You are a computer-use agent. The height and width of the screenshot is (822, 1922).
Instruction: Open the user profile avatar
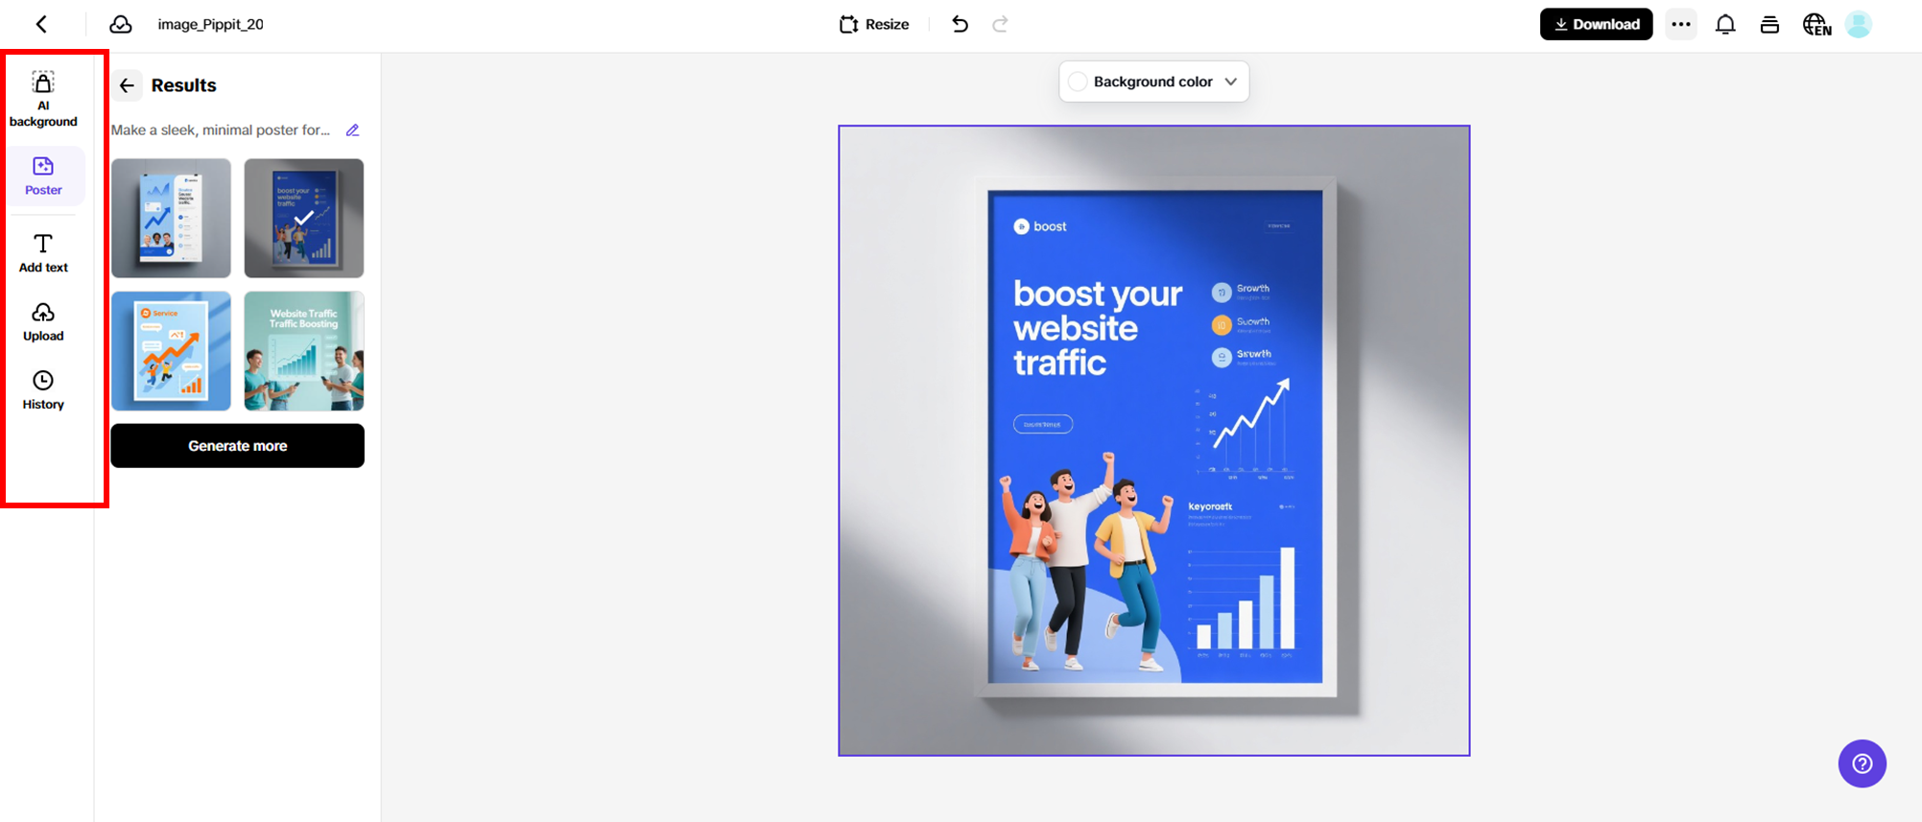tap(1859, 24)
